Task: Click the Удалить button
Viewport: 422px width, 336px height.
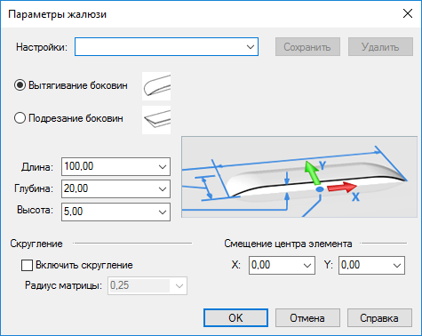Action: pos(380,47)
